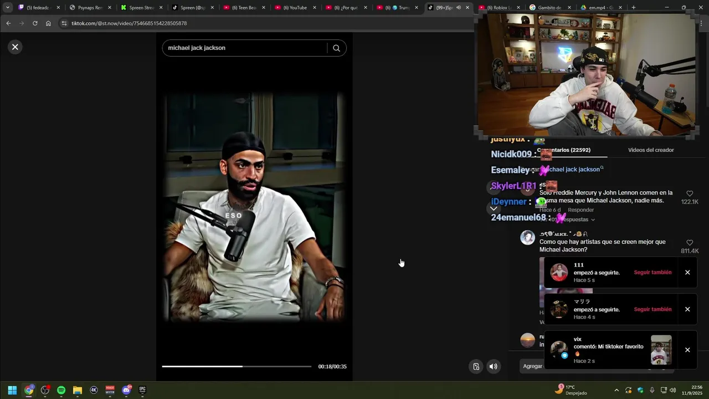
Task: Open the OBS icon in taskbar
Action: [45, 390]
